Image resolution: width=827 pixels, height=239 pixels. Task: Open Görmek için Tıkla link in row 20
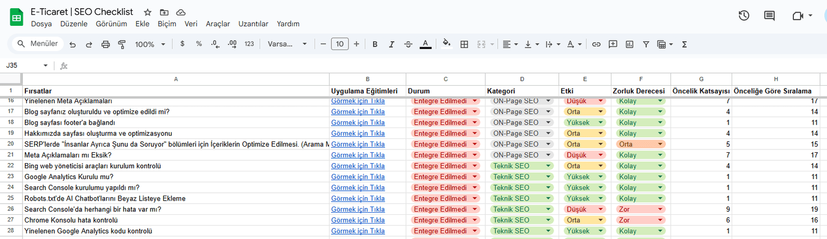coord(358,144)
